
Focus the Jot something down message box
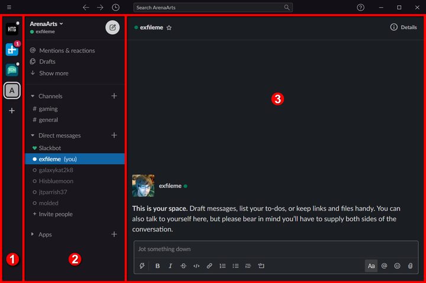[x=276, y=249]
